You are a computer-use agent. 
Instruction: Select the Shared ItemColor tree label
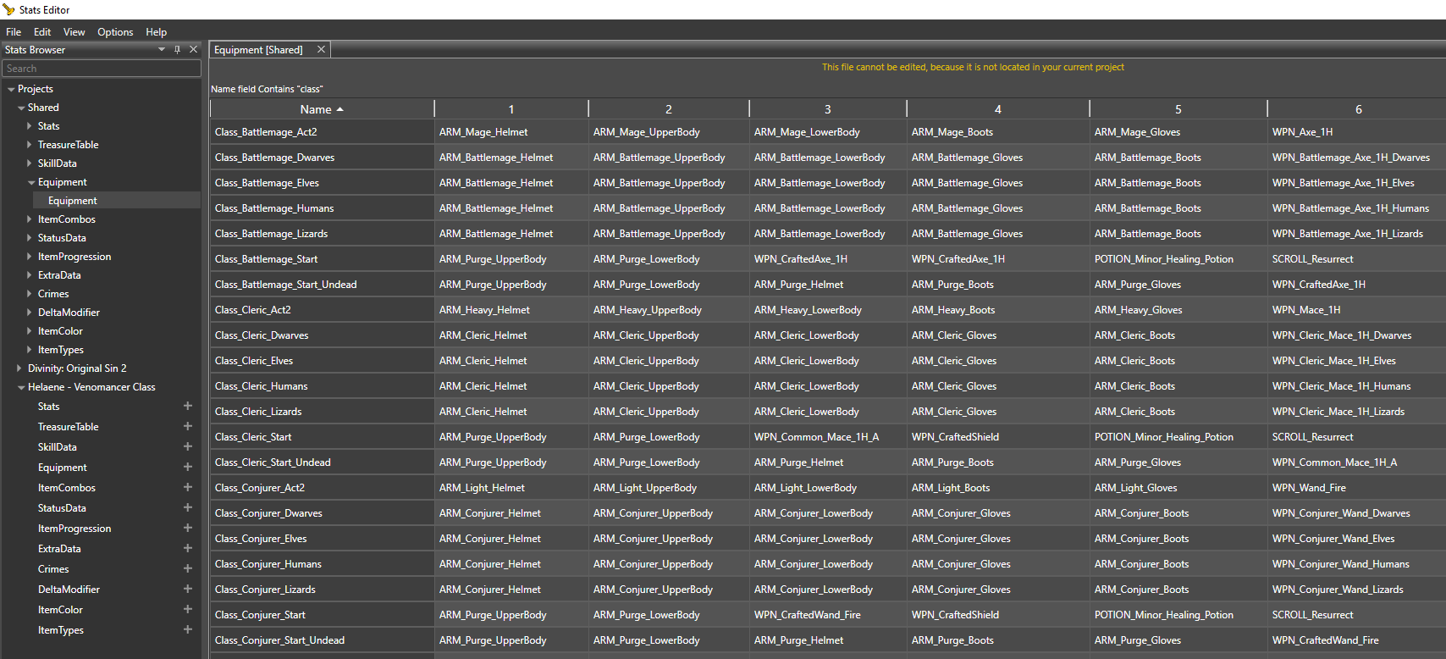pyautogui.click(x=60, y=331)
